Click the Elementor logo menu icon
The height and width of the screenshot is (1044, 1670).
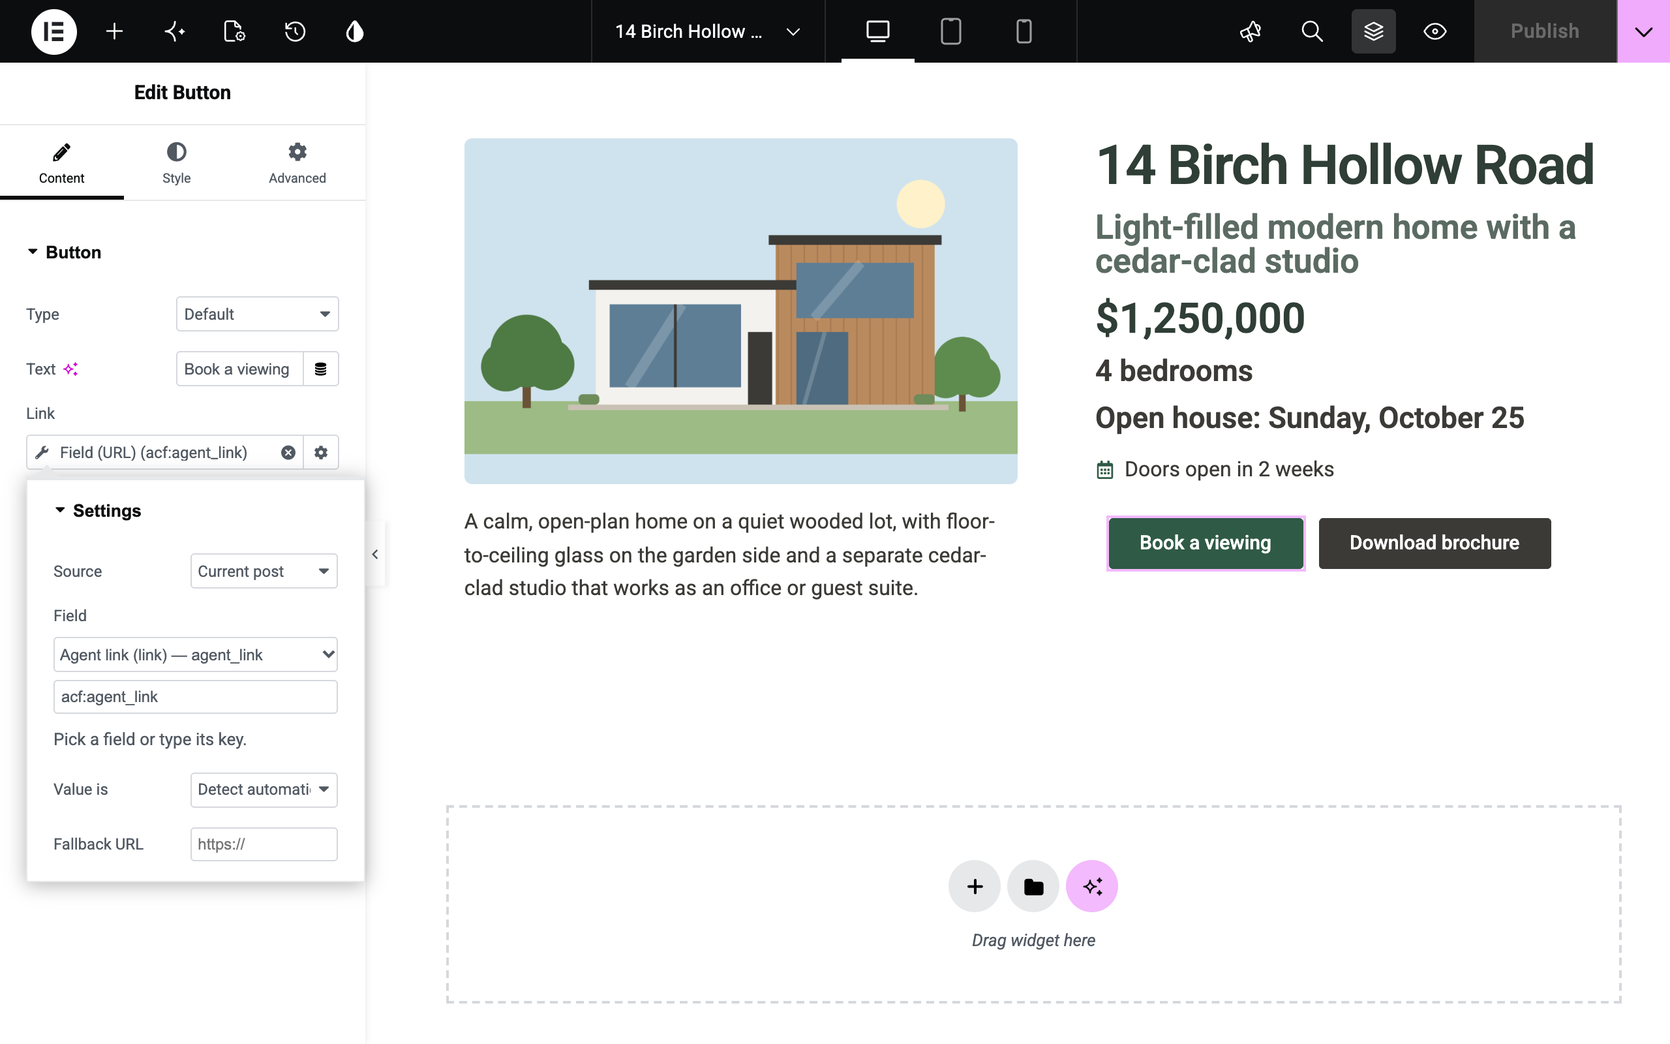coord(54,31)
